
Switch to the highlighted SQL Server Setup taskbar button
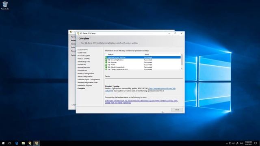[x=37, y=143]
